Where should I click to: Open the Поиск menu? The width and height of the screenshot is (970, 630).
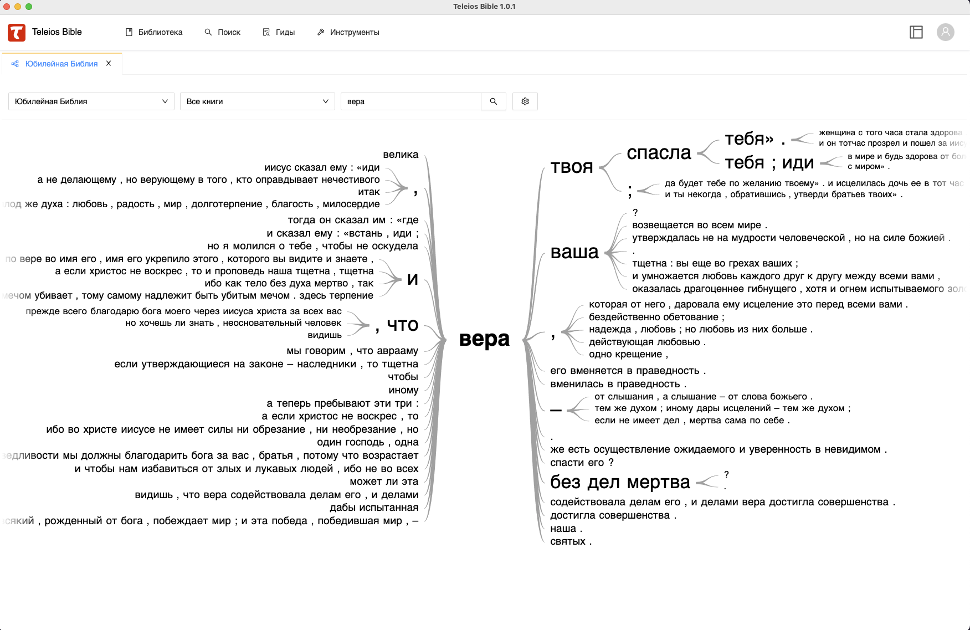pyautogui.click(x=223, y=32)
